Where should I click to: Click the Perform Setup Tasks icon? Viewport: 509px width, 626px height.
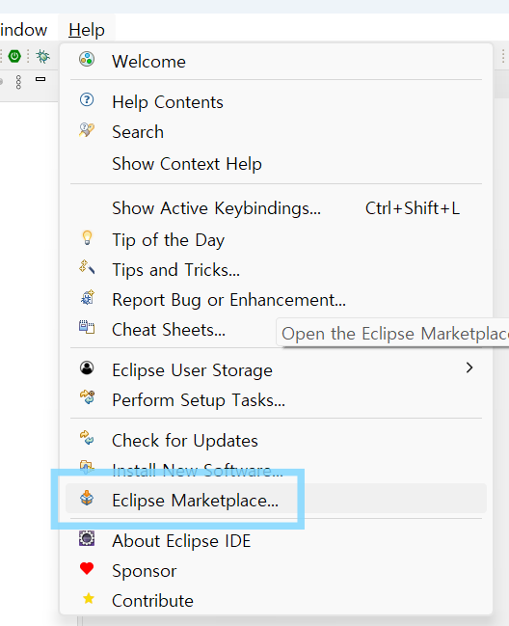pyautogui.click(x=88, y=397)
